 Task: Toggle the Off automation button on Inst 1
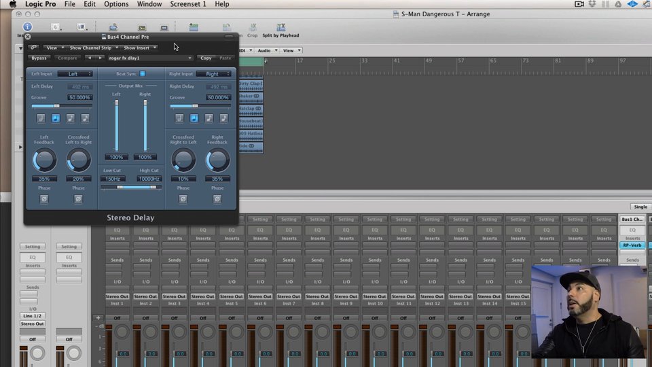point(117,318)
